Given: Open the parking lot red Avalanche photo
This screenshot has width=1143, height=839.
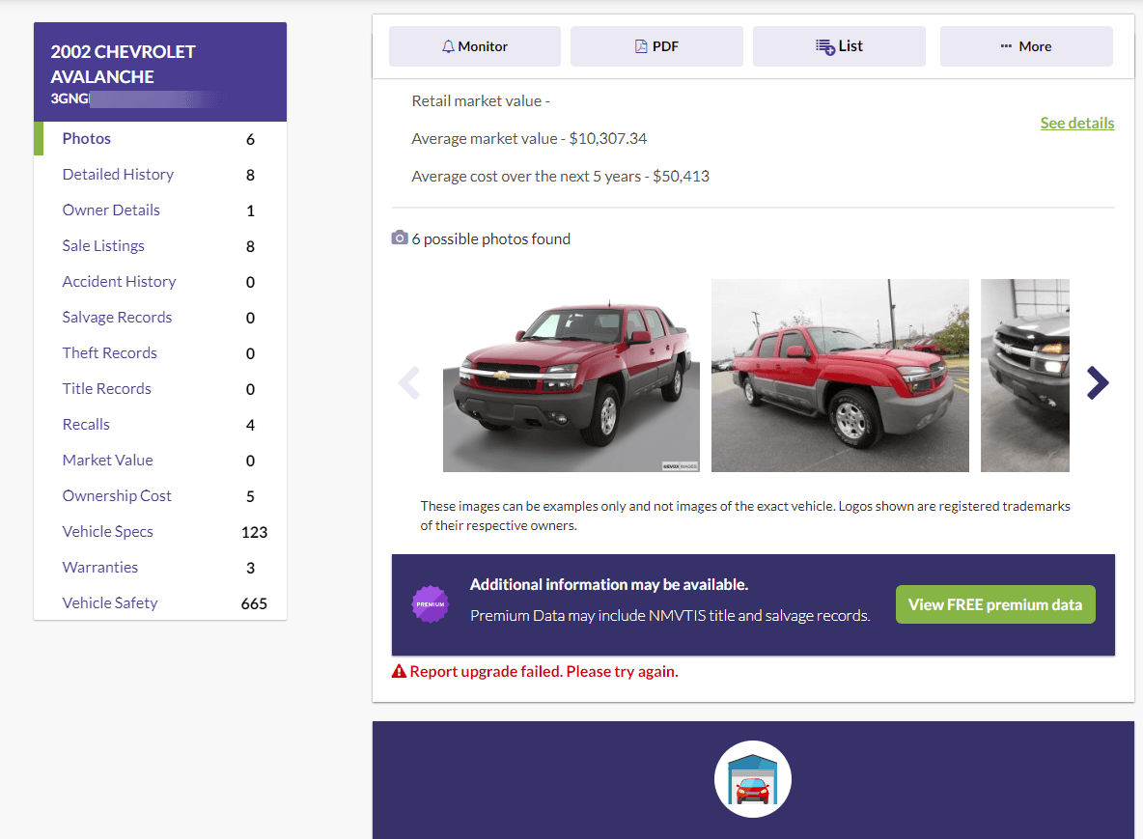Looking at the screenshot, I should coord(840,376).
